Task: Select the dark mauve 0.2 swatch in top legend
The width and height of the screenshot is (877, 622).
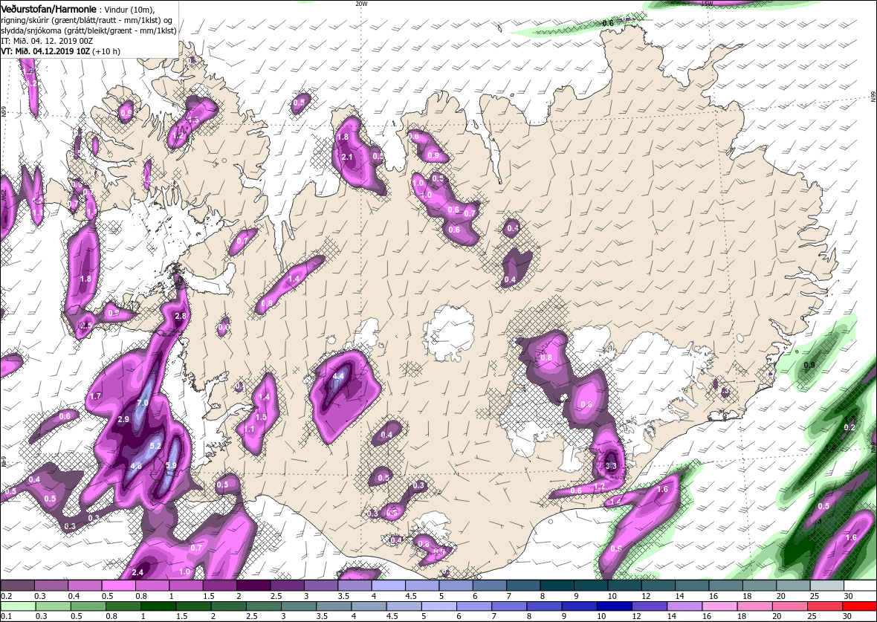Action: click(x=17, y=585)
